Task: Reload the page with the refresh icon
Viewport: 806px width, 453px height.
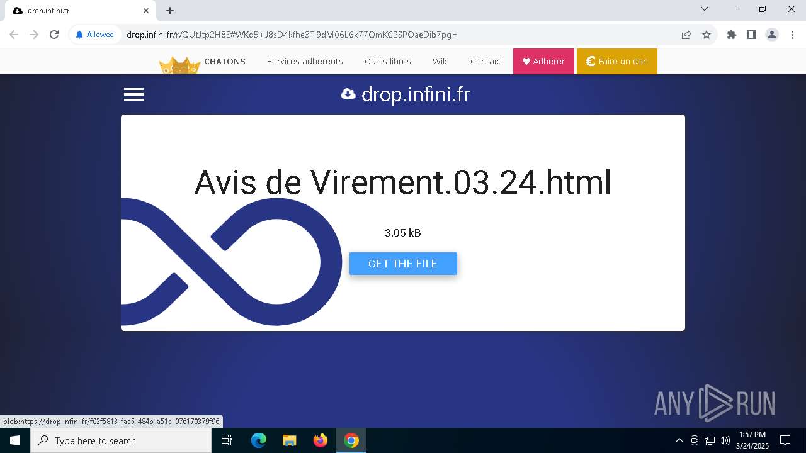Action: point(54,35)
